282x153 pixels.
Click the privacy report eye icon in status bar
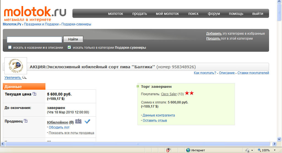tap(168, 150)
